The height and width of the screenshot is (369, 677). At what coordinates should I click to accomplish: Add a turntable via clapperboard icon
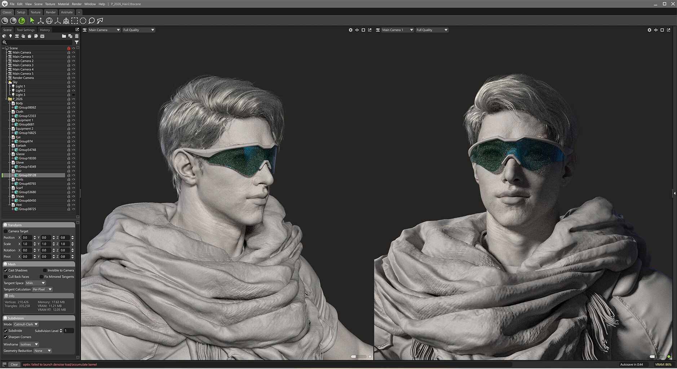click(42, 36)
